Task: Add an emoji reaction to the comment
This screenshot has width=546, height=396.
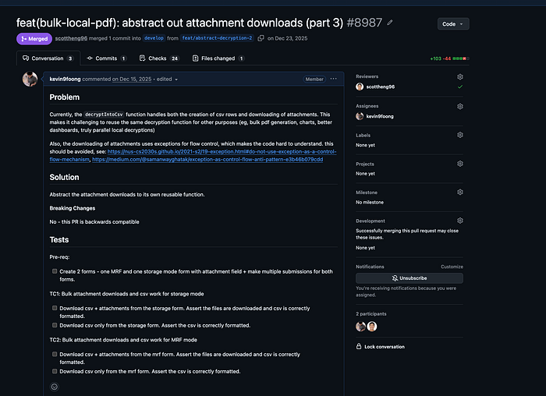Action: [55, 387]
